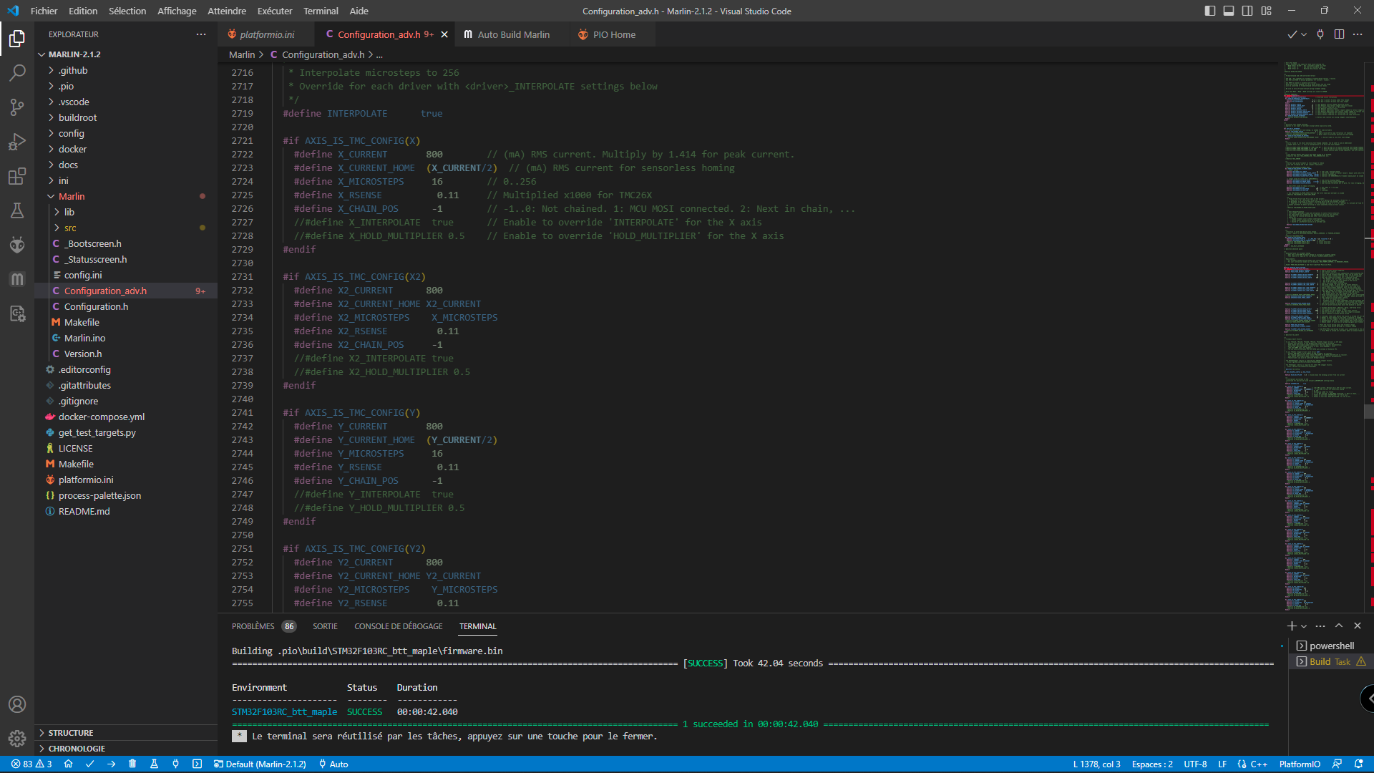Open the Source Control view

17,107
